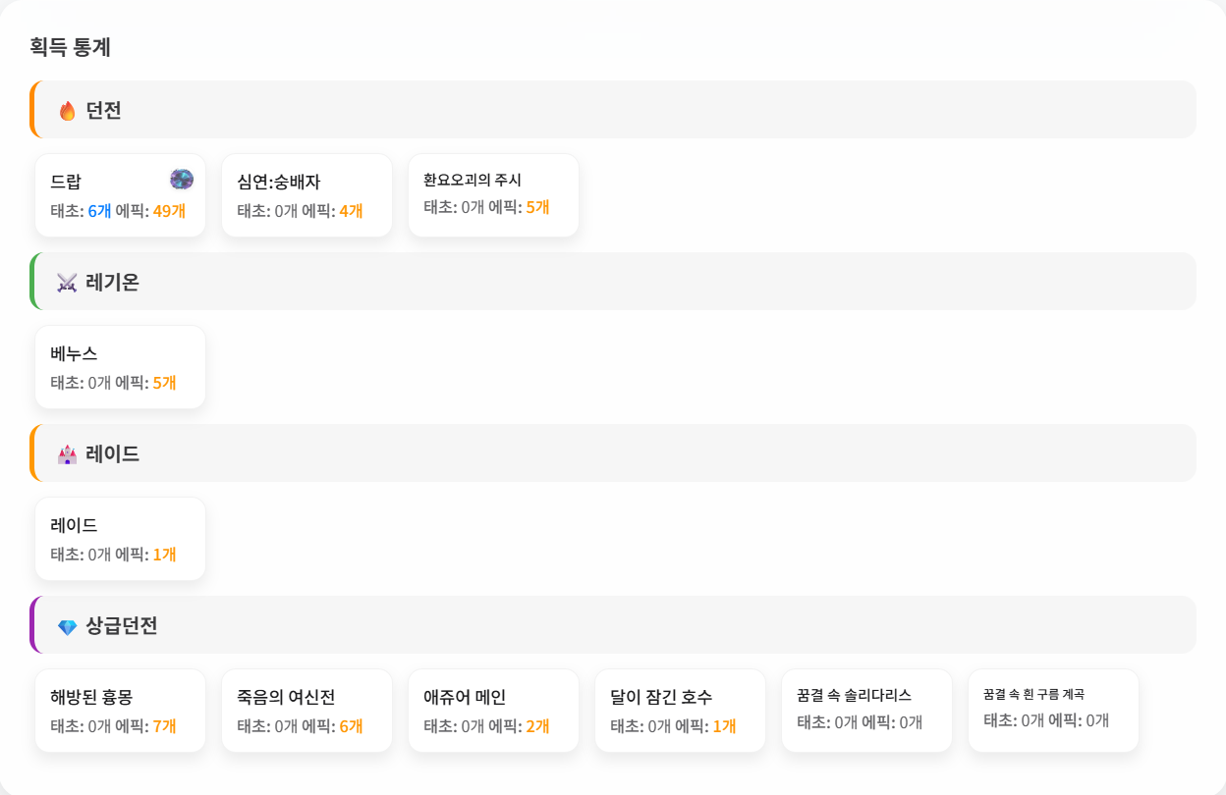Click the crossed swords icon beside 레기온
The image size is (1226, 795).
pyautogui.click(x=67, y=283)
